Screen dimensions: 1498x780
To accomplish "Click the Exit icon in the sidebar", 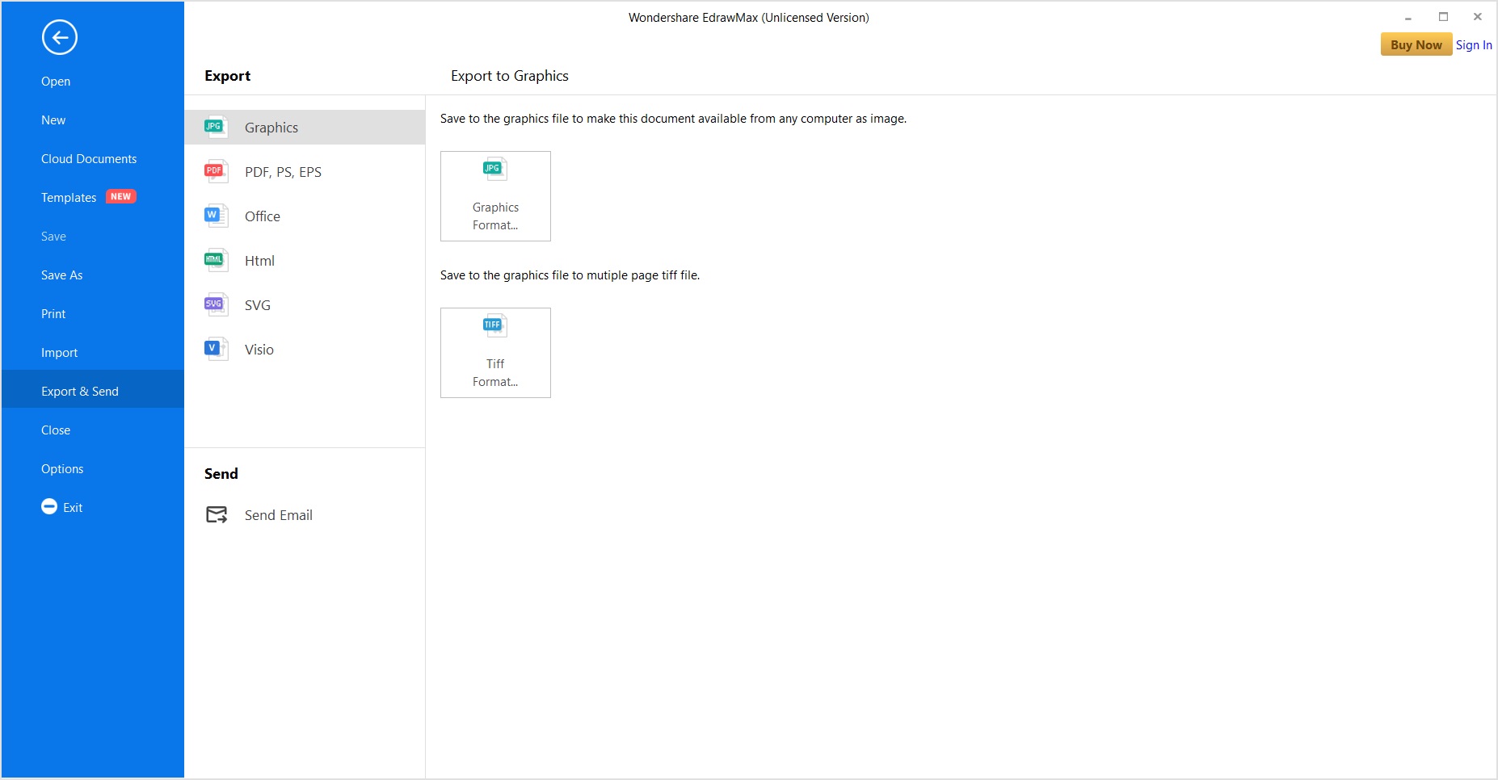I will [49, 507].
